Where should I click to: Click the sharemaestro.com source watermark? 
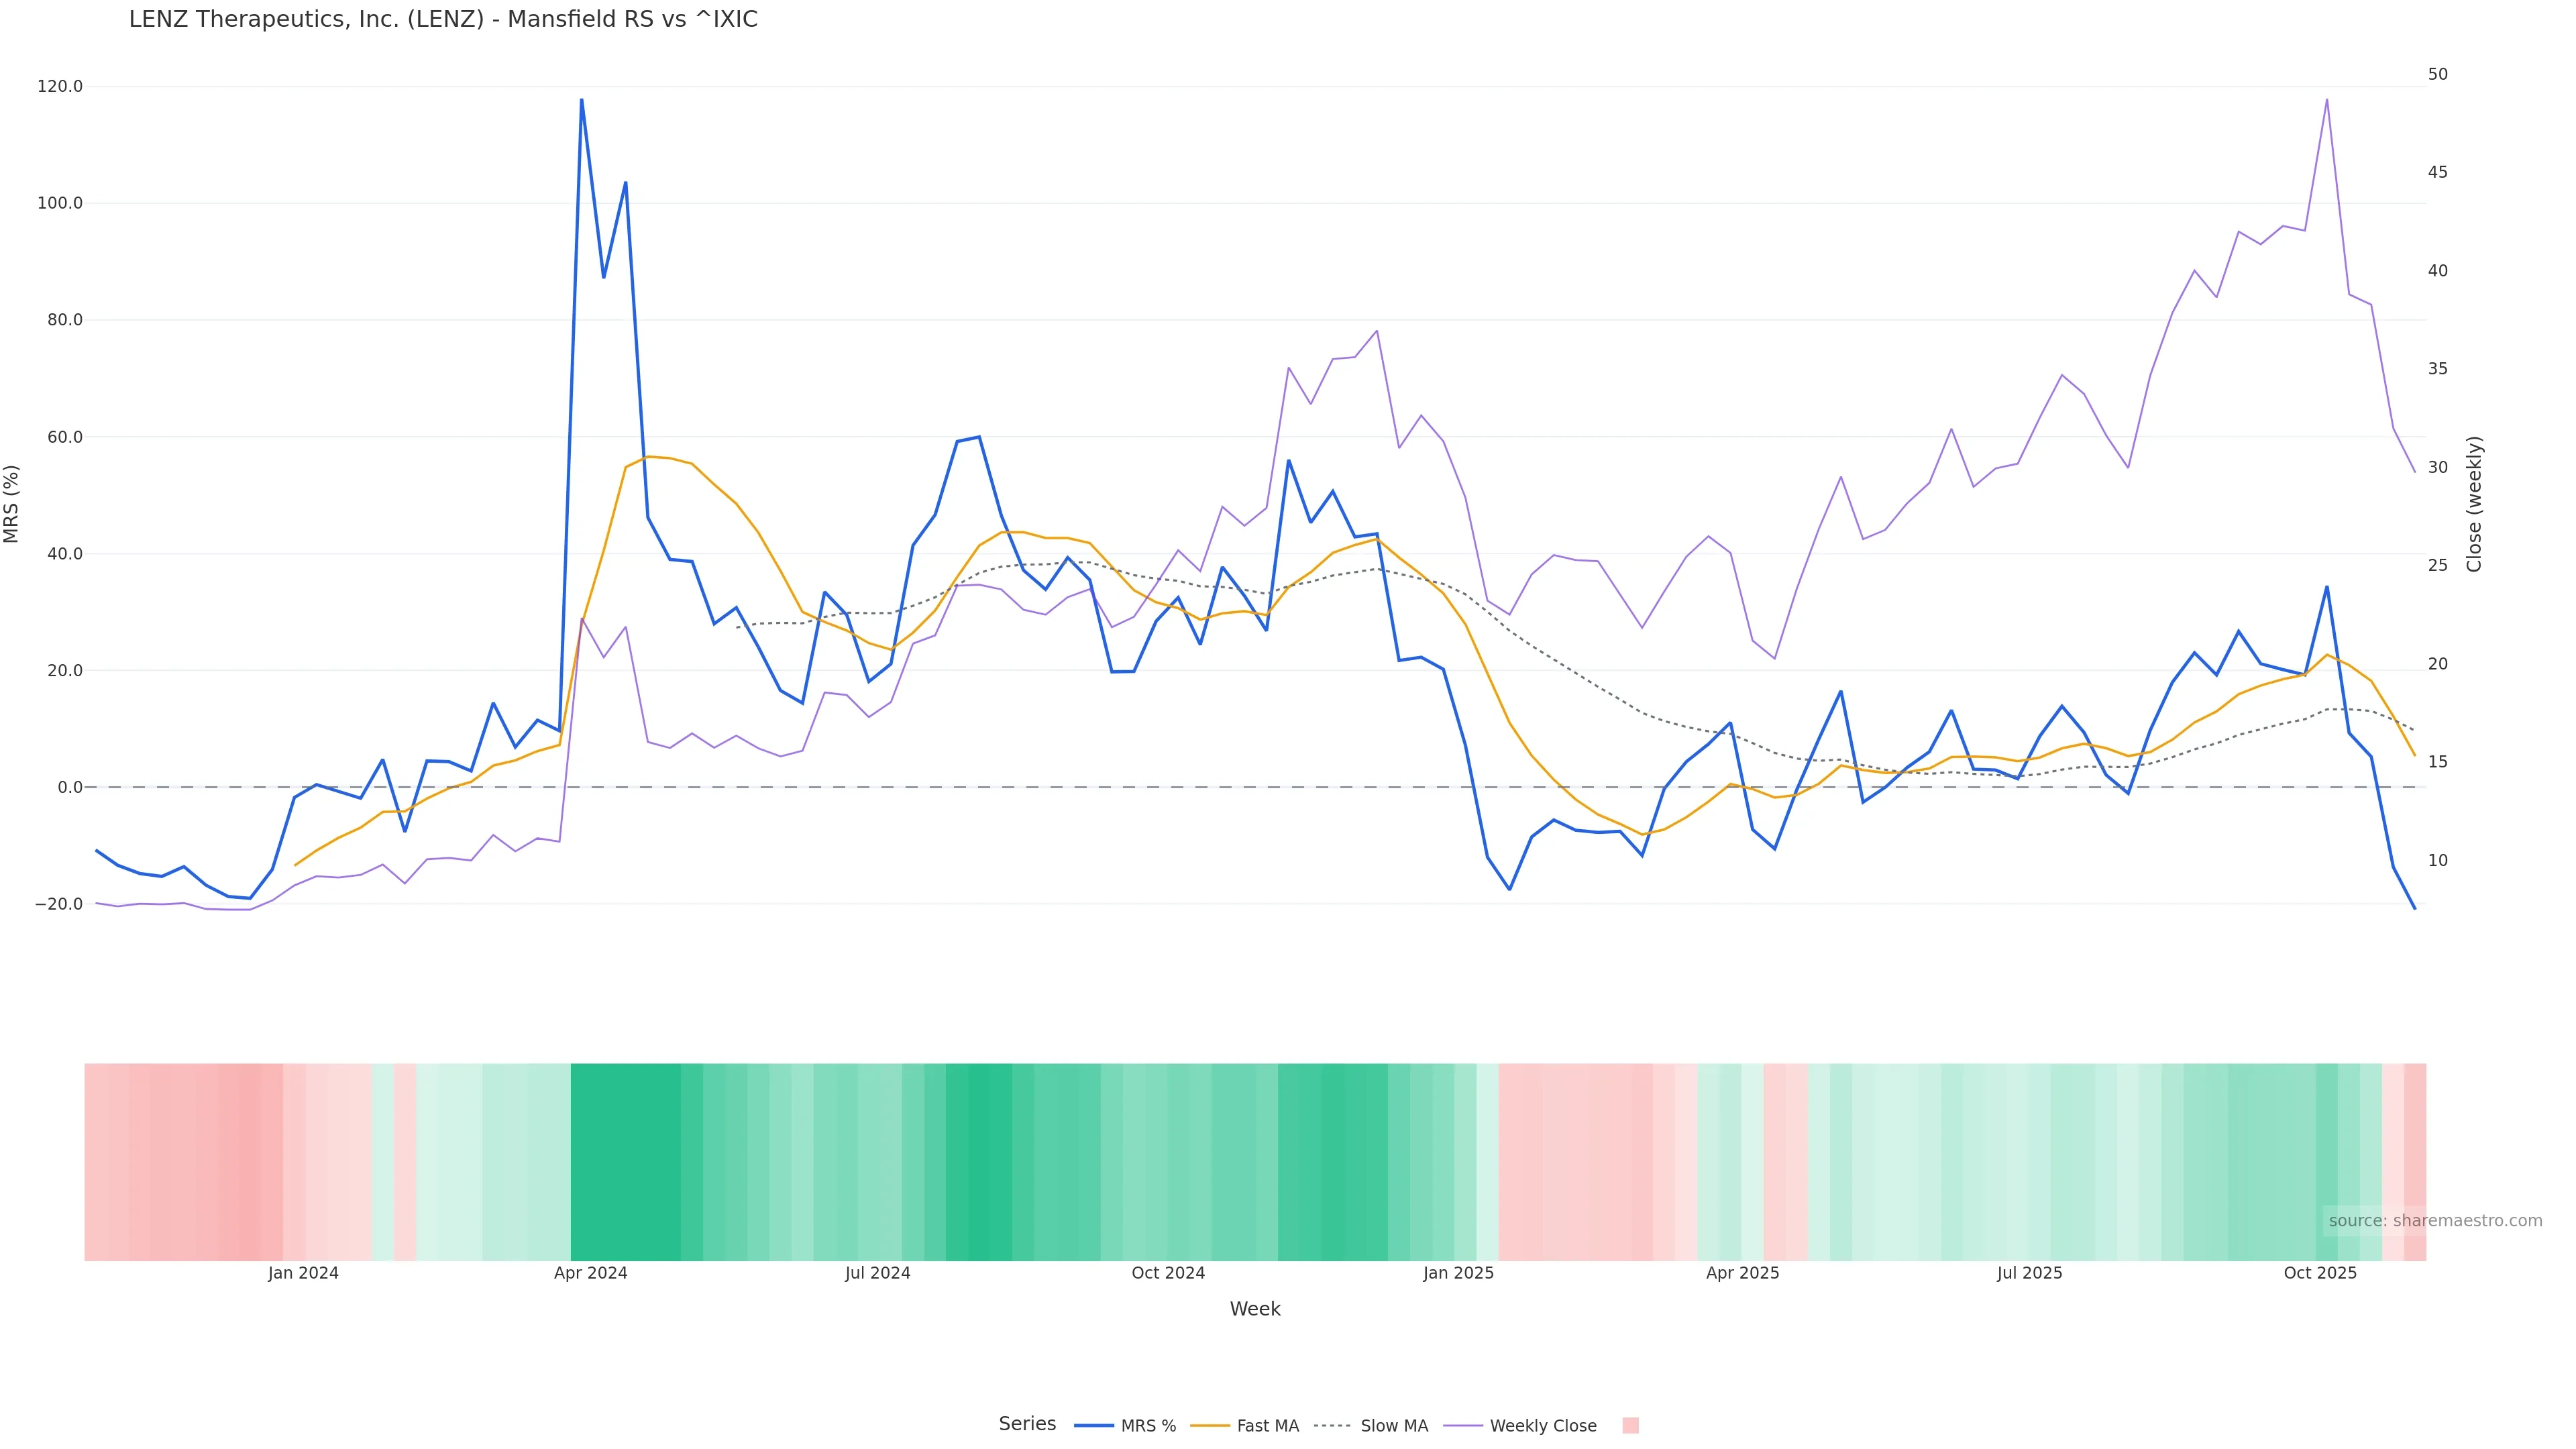[x=2434, y=1221]
